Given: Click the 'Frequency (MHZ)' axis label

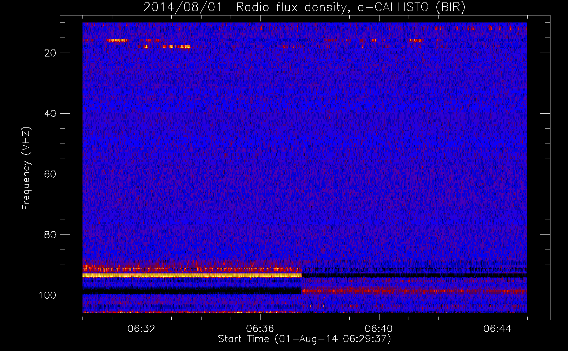Looking at the screenshot, I should [26, 168].
